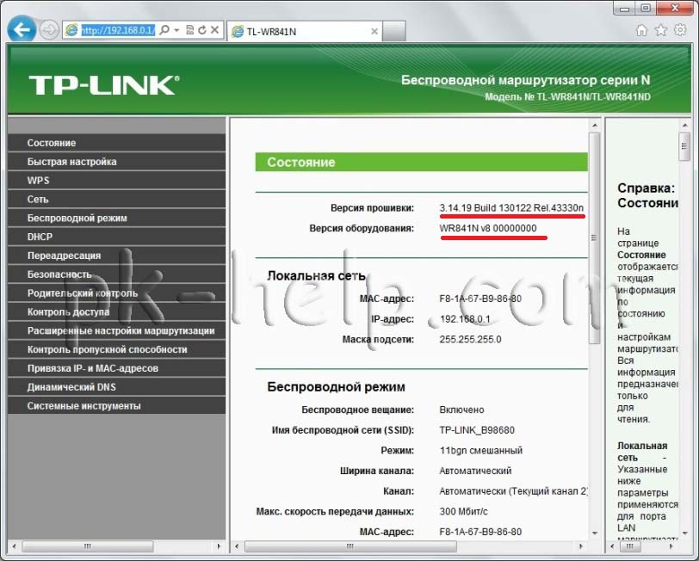Open Favorites star icon
Screen dimensions: 699x561
point(660,30)
